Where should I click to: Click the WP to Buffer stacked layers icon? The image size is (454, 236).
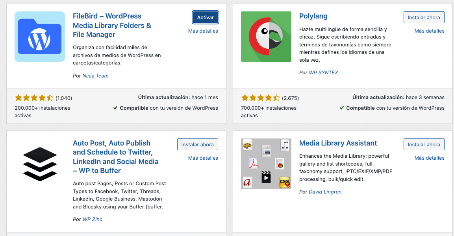pos(40,164)
